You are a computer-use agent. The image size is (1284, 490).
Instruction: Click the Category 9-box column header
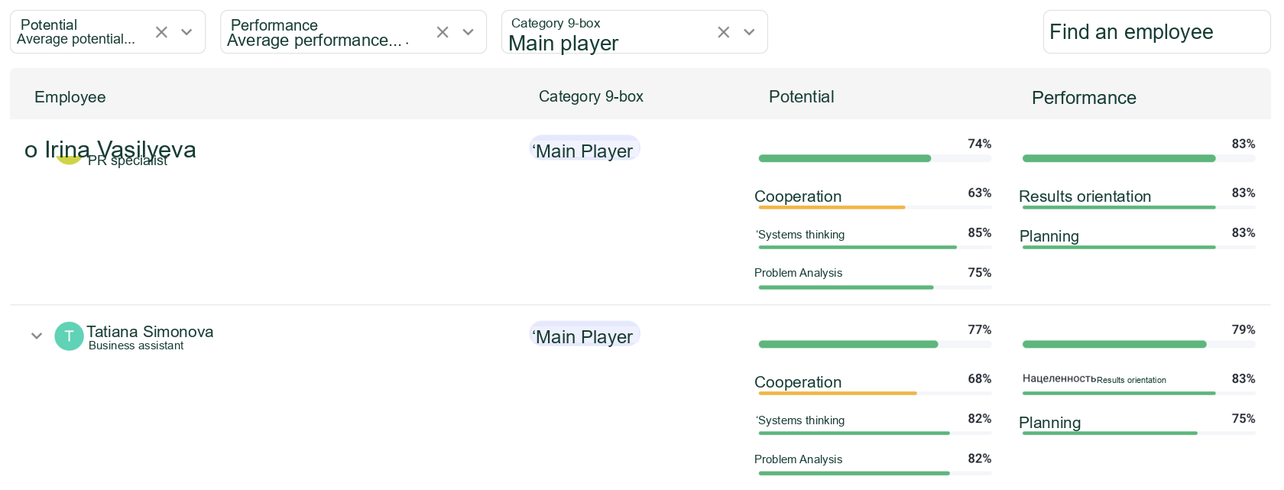pos(591,96)
